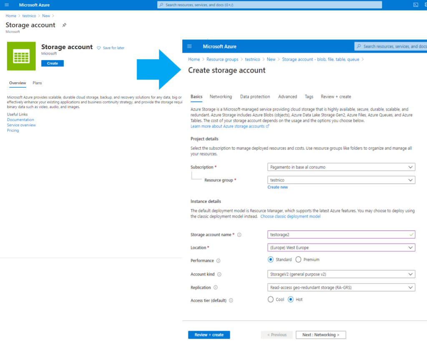Click Create new under Resource group
The height and width of the screenshot is (349, 427).
(x=277, y=187)
